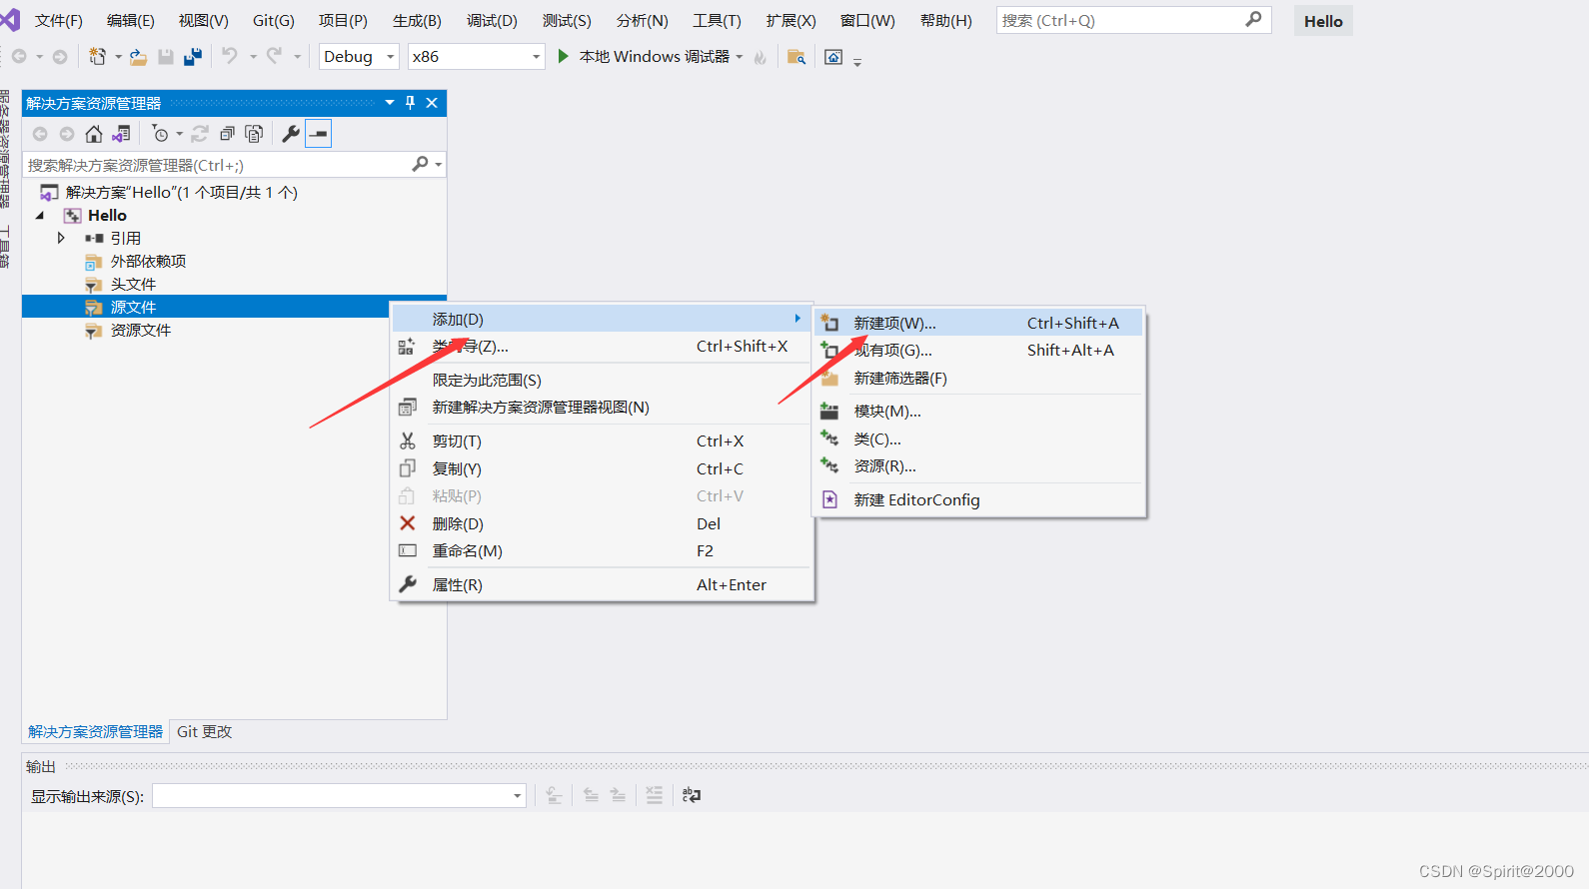The height and width of the screenshot is (889, 1589).
Task: Select the 头文件 folder in the tree
Action: [x=133, y=284]
